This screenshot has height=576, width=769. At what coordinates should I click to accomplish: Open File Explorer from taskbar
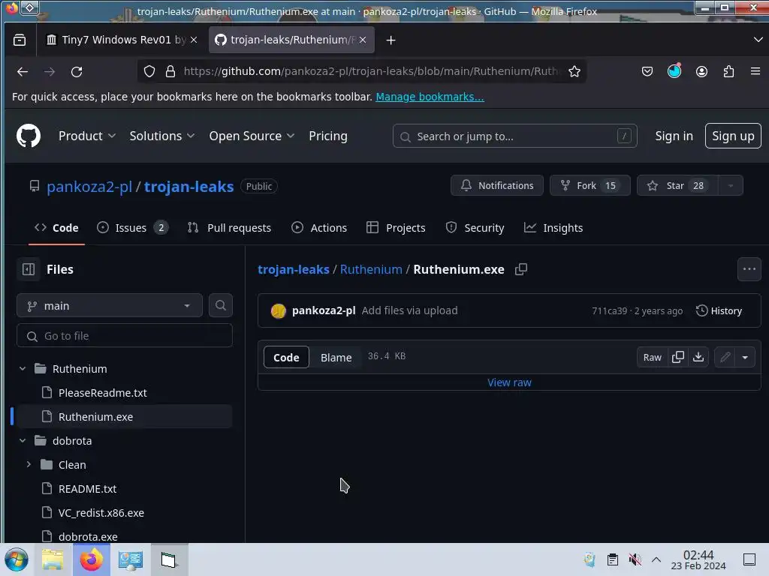[x=53, y=559]
